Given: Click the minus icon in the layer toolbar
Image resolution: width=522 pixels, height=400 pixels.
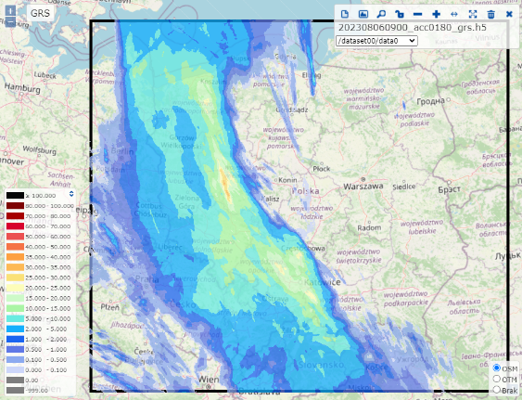Looking at the screenshot, I should (418, 14).
